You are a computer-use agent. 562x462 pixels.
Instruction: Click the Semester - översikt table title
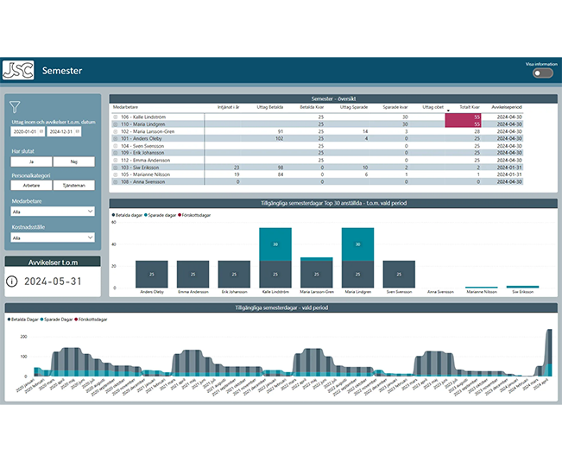(x=333, y=98)
